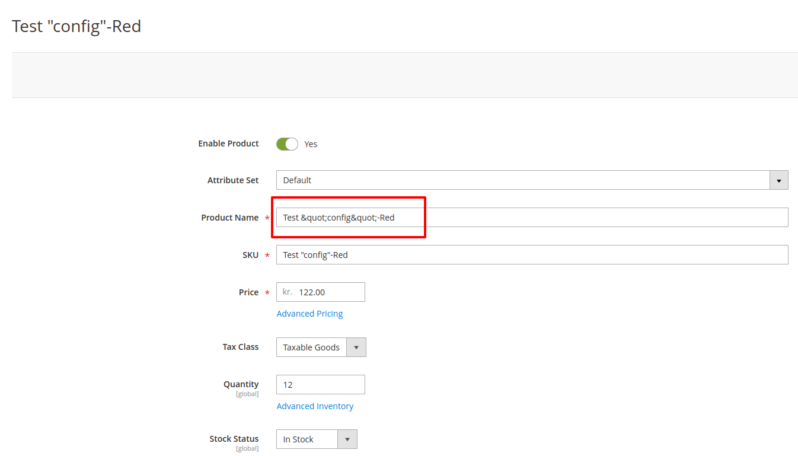Open the In Stock status selector
The height and width of the screenshot is (456, 798).
(306, 439)
